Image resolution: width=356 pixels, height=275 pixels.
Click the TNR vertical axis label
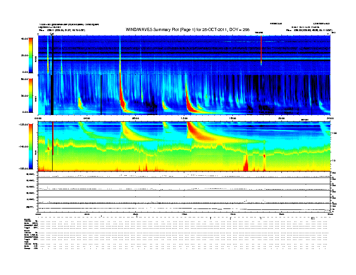point(36,154)
